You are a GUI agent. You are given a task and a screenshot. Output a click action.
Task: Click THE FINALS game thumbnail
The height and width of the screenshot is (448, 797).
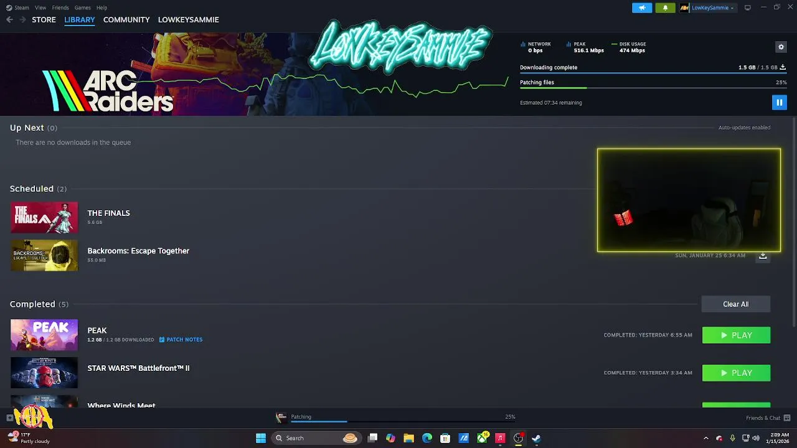pyautogui.click(x=44, y=217)
